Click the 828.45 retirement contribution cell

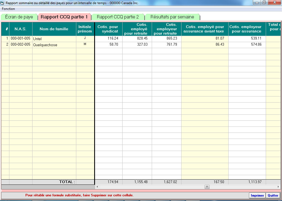click(137, 38)
